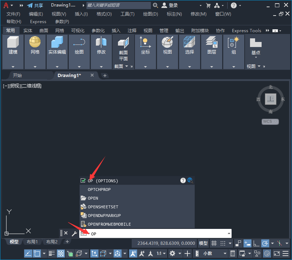Select OPTCHPROP from the suggestion list
This screenshot has width=292, height=260.
tap(137, 189)
